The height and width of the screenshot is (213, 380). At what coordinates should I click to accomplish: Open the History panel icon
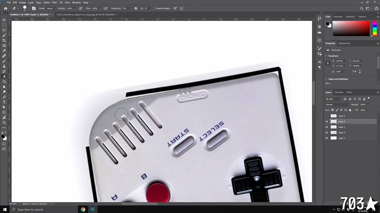[x=319, y=19]
